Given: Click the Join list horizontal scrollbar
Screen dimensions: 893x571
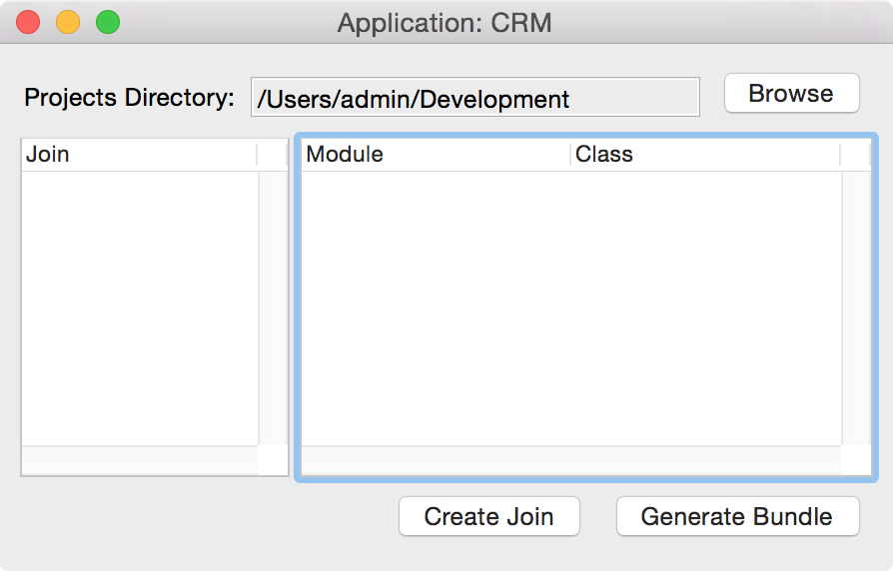Looking at the screenshot, I should tap(139, 460).
